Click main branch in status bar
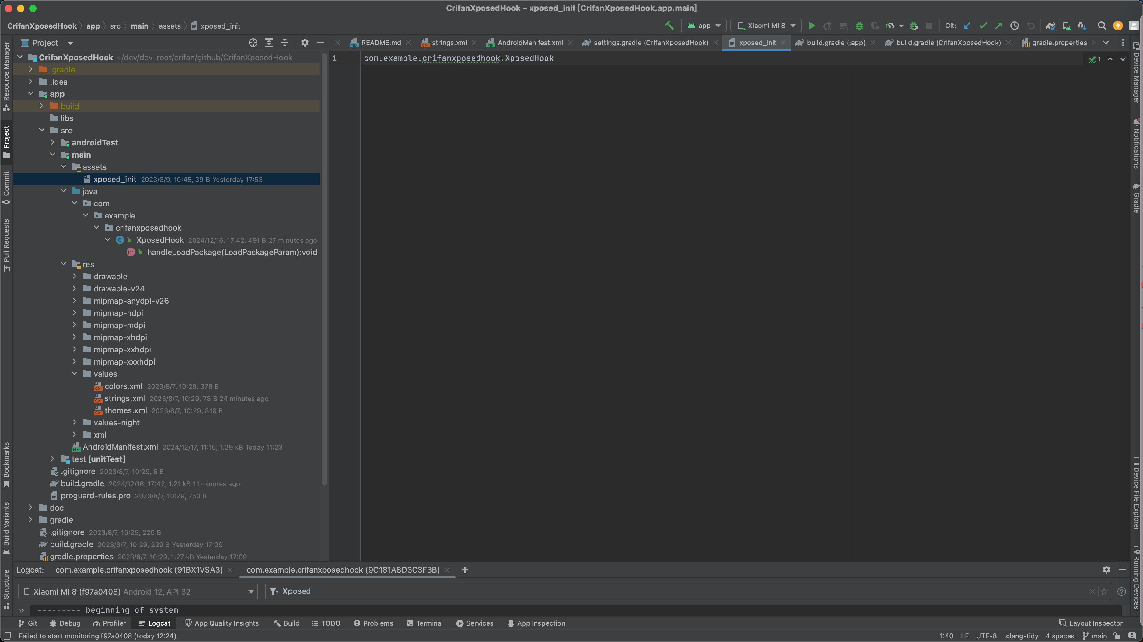 1095,636
